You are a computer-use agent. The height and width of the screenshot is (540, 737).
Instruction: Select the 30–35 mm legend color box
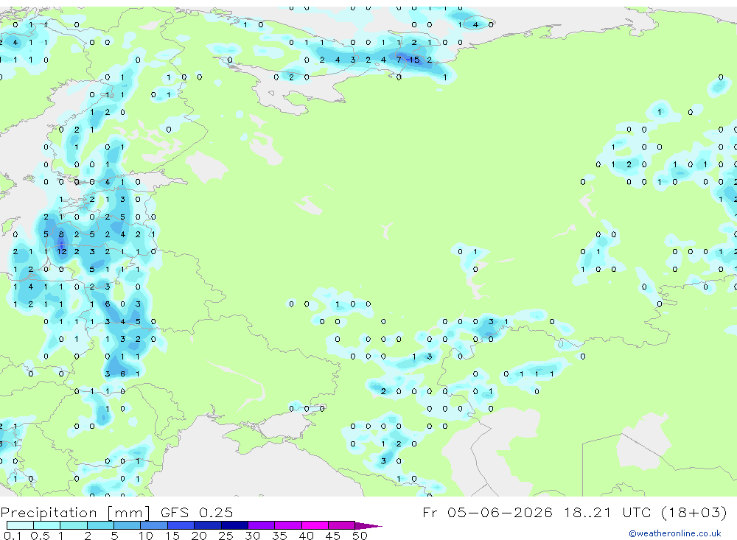pyautogui.click(x=262, y=525)
